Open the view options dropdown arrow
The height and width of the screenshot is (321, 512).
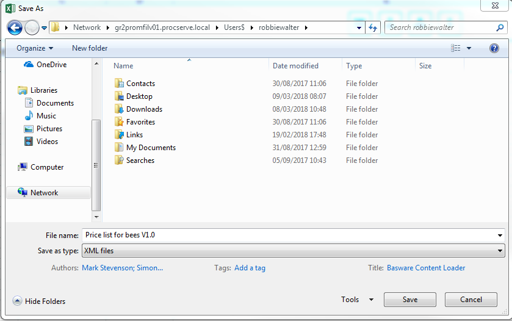point(469,48)
